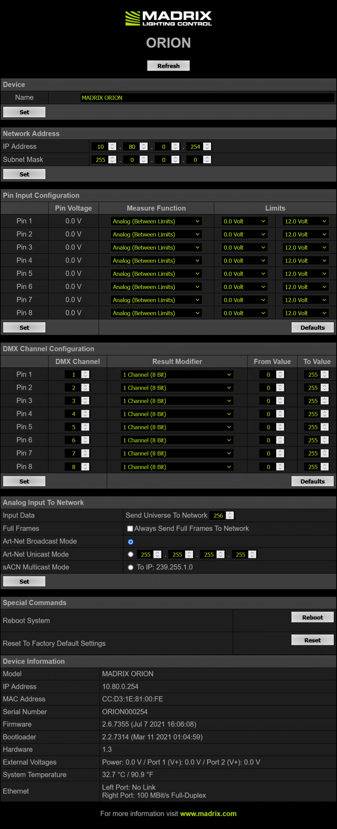Click Pin 6 From Value stepper
This screenshot has width=337, height=829.
[280, 440]
